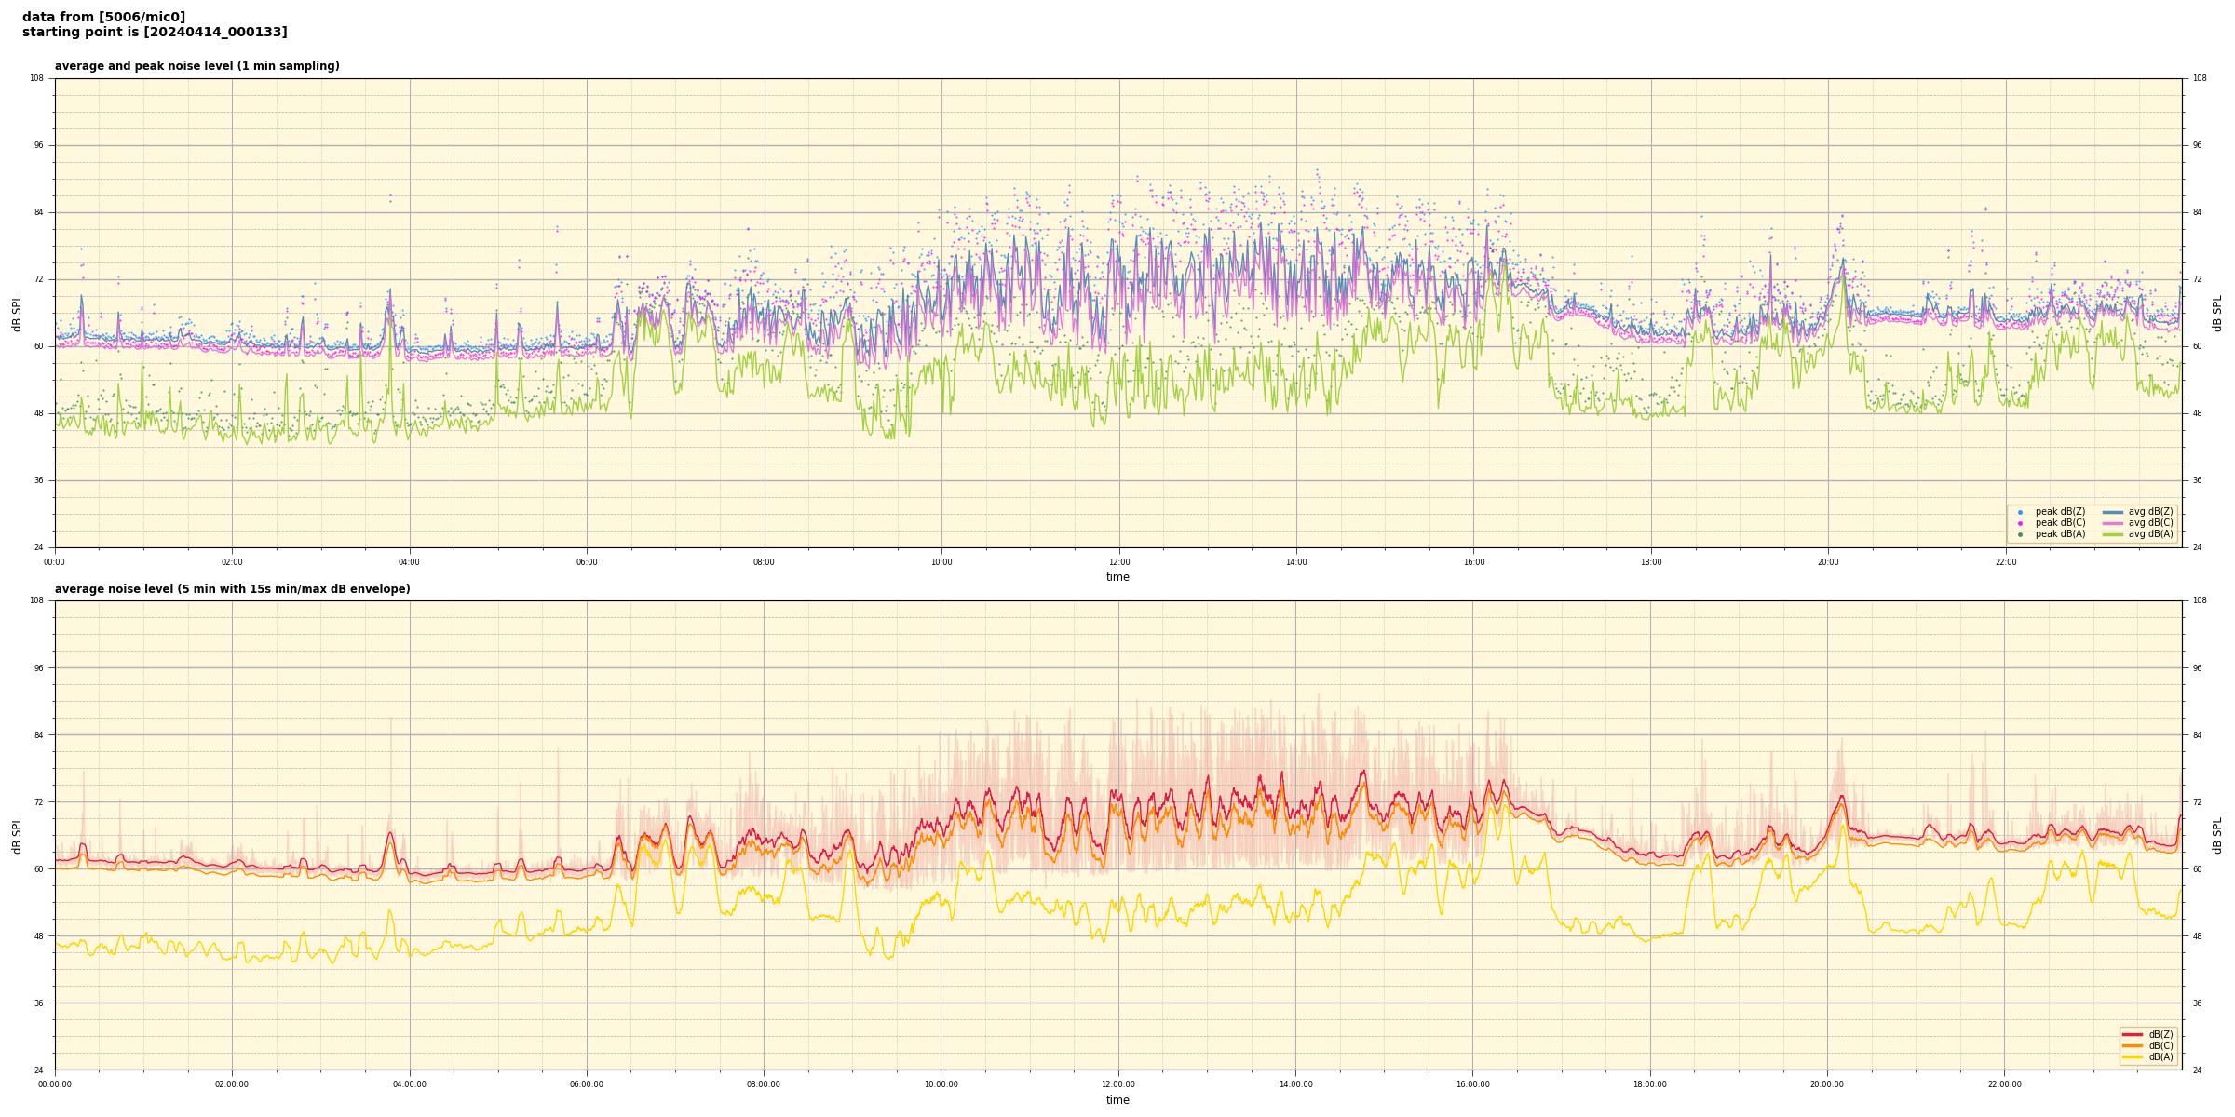The width and height of the screenshot is (2235, 1117).
Task: Select the avg dB(A) legend line
Action: (2113, 534)
